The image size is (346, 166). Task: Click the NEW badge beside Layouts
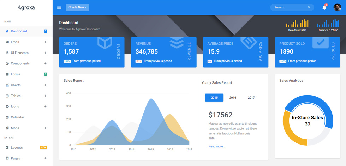43,148
